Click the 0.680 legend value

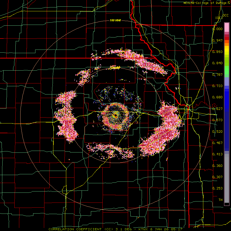(217, 97)
